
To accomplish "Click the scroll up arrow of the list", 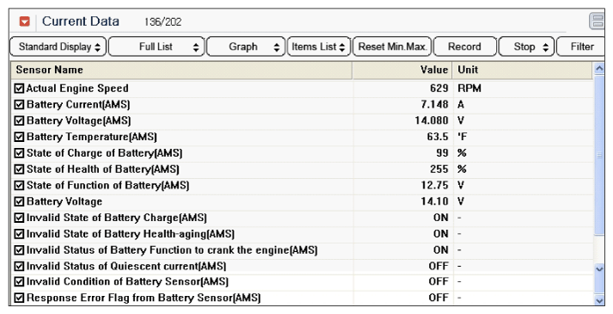I will coord(599,69).
